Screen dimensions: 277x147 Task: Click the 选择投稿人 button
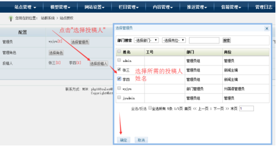[99, 64]
